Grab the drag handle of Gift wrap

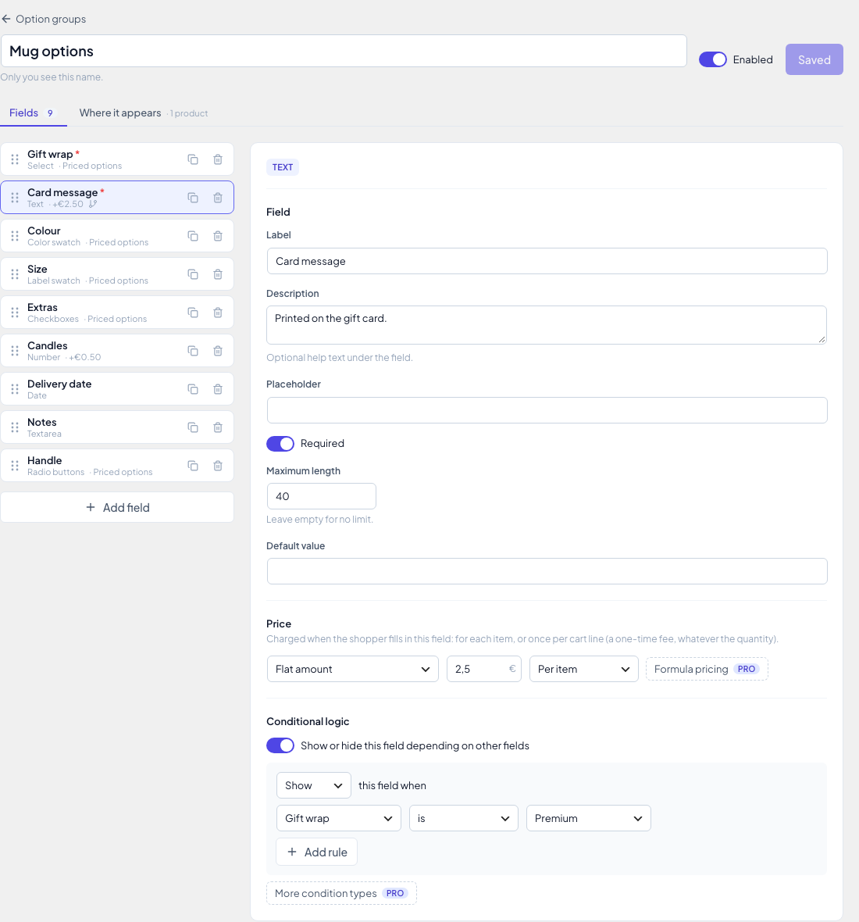15,159
